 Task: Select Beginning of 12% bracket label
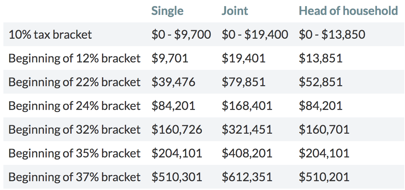[74, 58]
